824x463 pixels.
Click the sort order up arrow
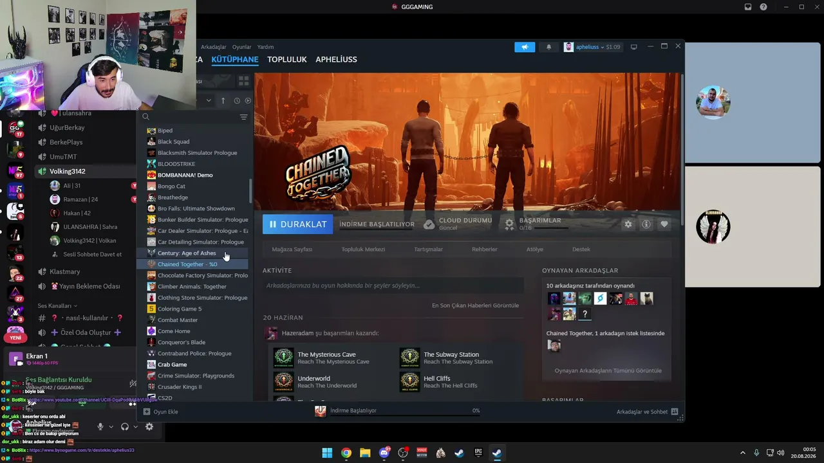[x=223, y=101]
